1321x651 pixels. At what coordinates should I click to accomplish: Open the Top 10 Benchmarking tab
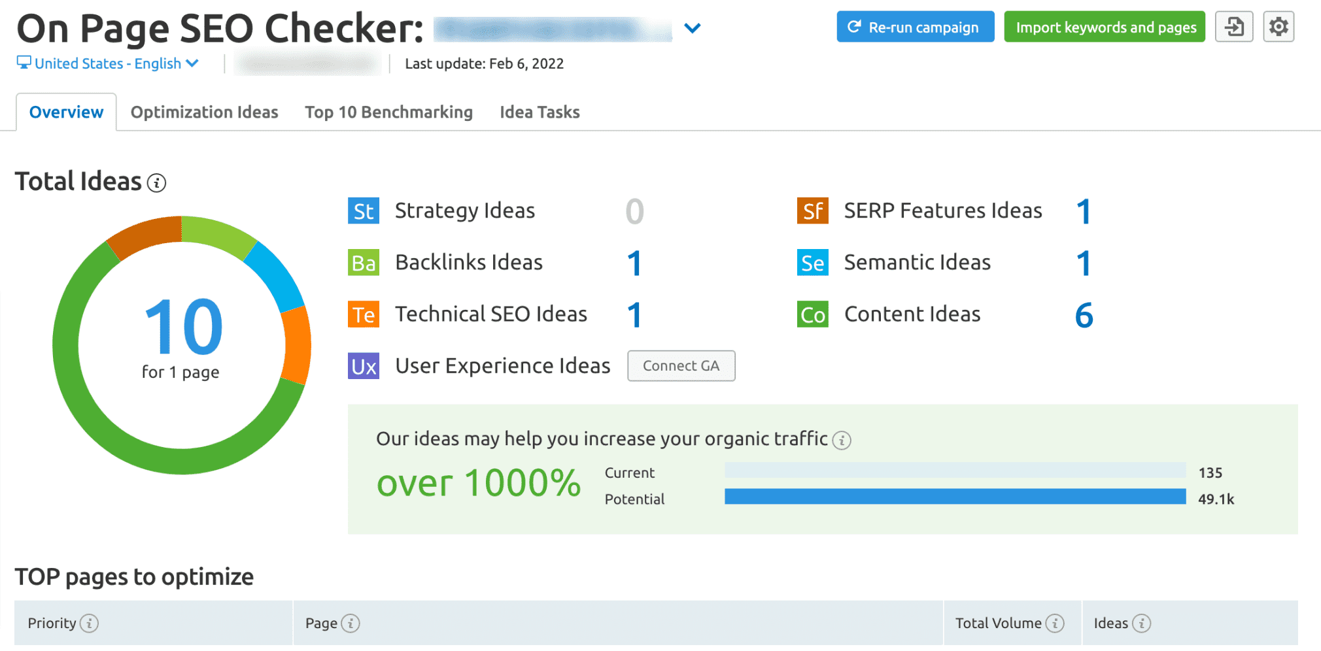(x=388, y=112)
